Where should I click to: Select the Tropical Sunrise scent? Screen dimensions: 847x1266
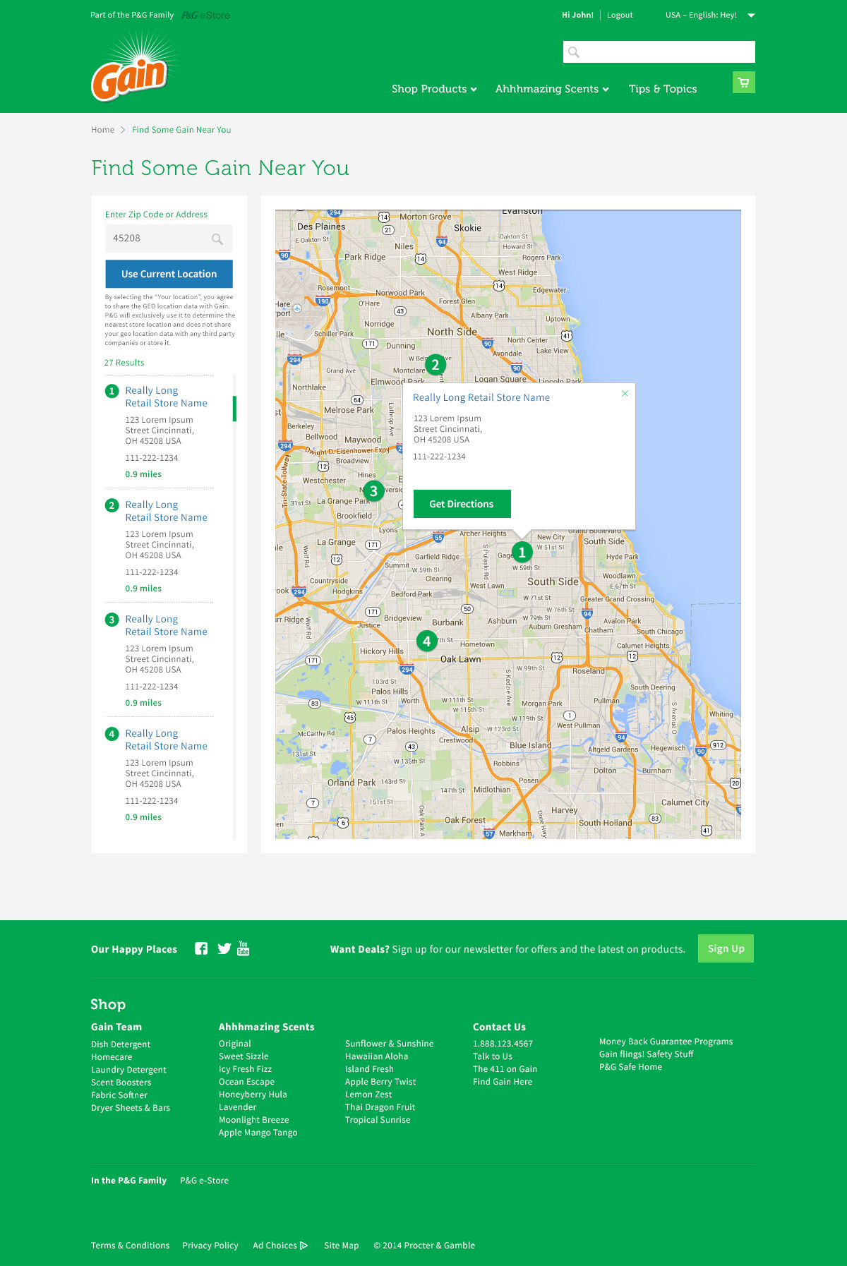tap(378, 1120)
